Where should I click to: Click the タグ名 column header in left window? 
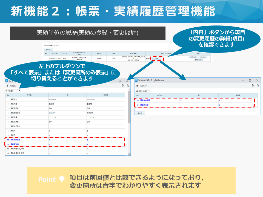(29, 95)
